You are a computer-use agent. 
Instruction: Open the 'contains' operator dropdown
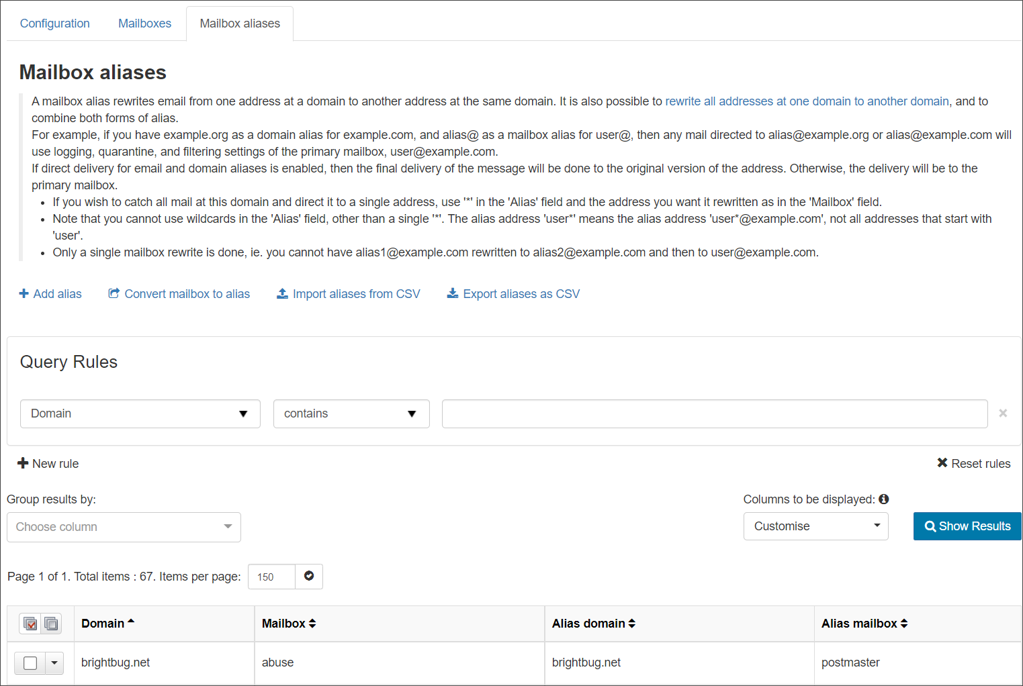[351, 414]
